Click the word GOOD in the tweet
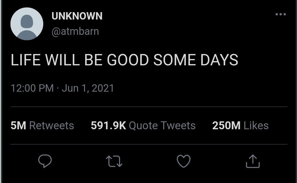 click(x=128, y=60)
